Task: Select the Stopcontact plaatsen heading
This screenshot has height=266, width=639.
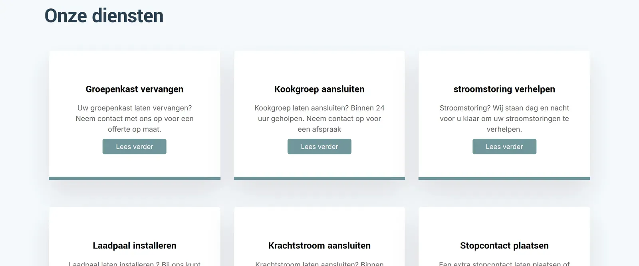Action: click(x=504, y=246)
